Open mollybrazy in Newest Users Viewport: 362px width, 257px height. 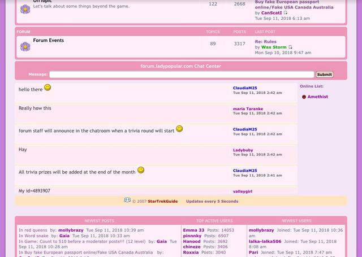coord(261,230)
